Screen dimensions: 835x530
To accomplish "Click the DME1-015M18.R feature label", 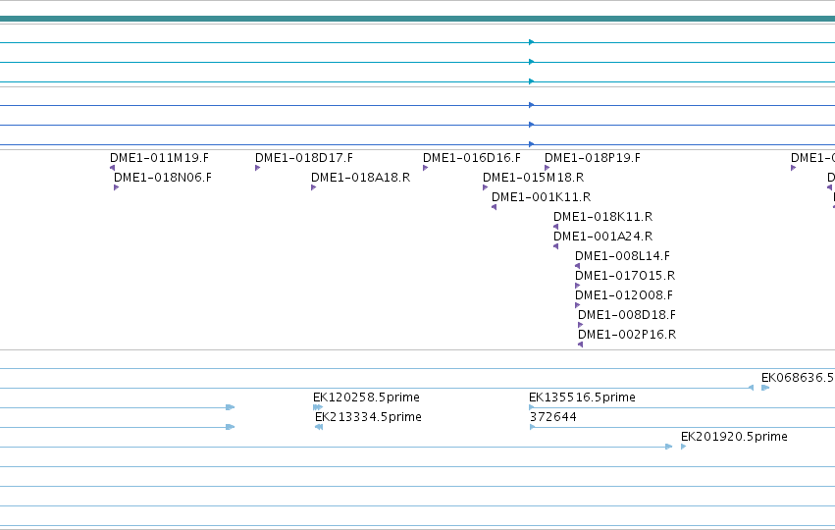I will [x=533, y=178].
